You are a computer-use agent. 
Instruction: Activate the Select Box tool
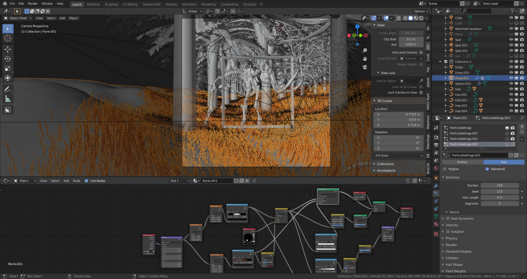[x=7, y=29]
